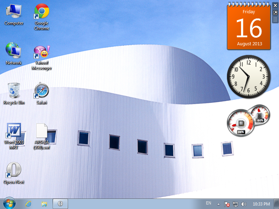This screenshot has width=279, height=209.
Task: Select the Safari shortcut icon
Action: pyautogui.click(x=42, y=93)
